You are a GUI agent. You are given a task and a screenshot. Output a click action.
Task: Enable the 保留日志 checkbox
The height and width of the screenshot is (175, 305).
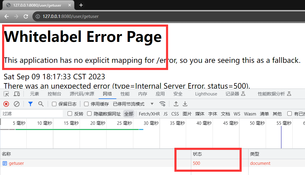coord(54,104)
